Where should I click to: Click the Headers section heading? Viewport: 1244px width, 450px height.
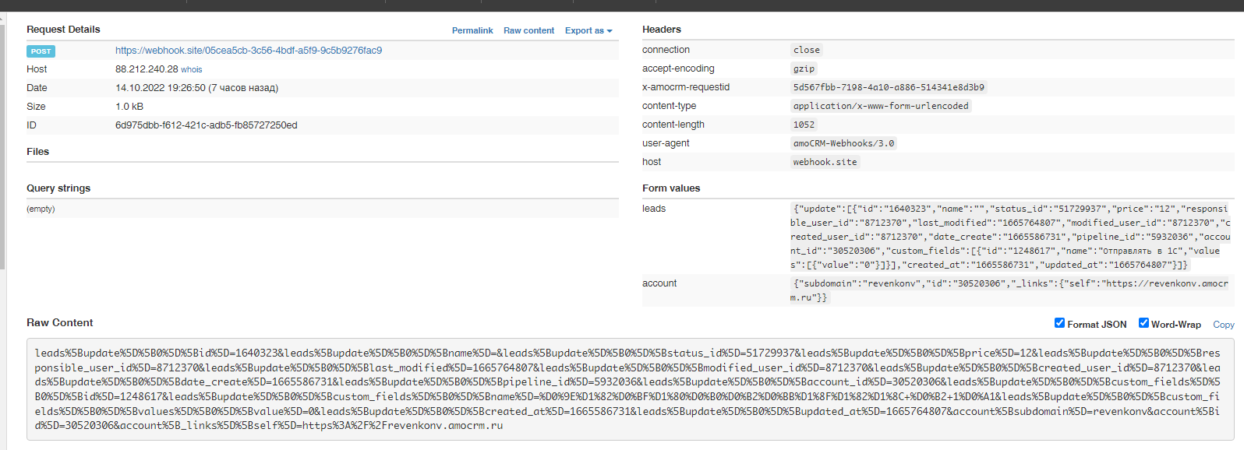(x=662, y=30)
